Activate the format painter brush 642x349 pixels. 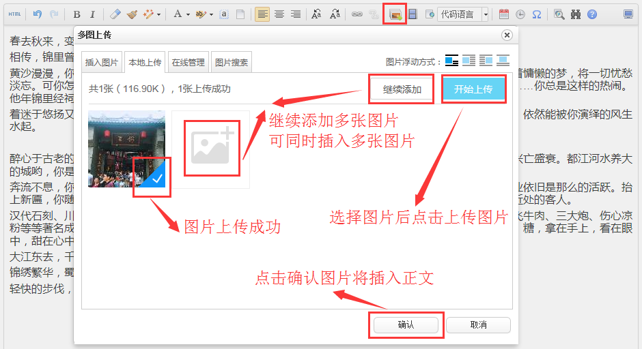[132, 14]
